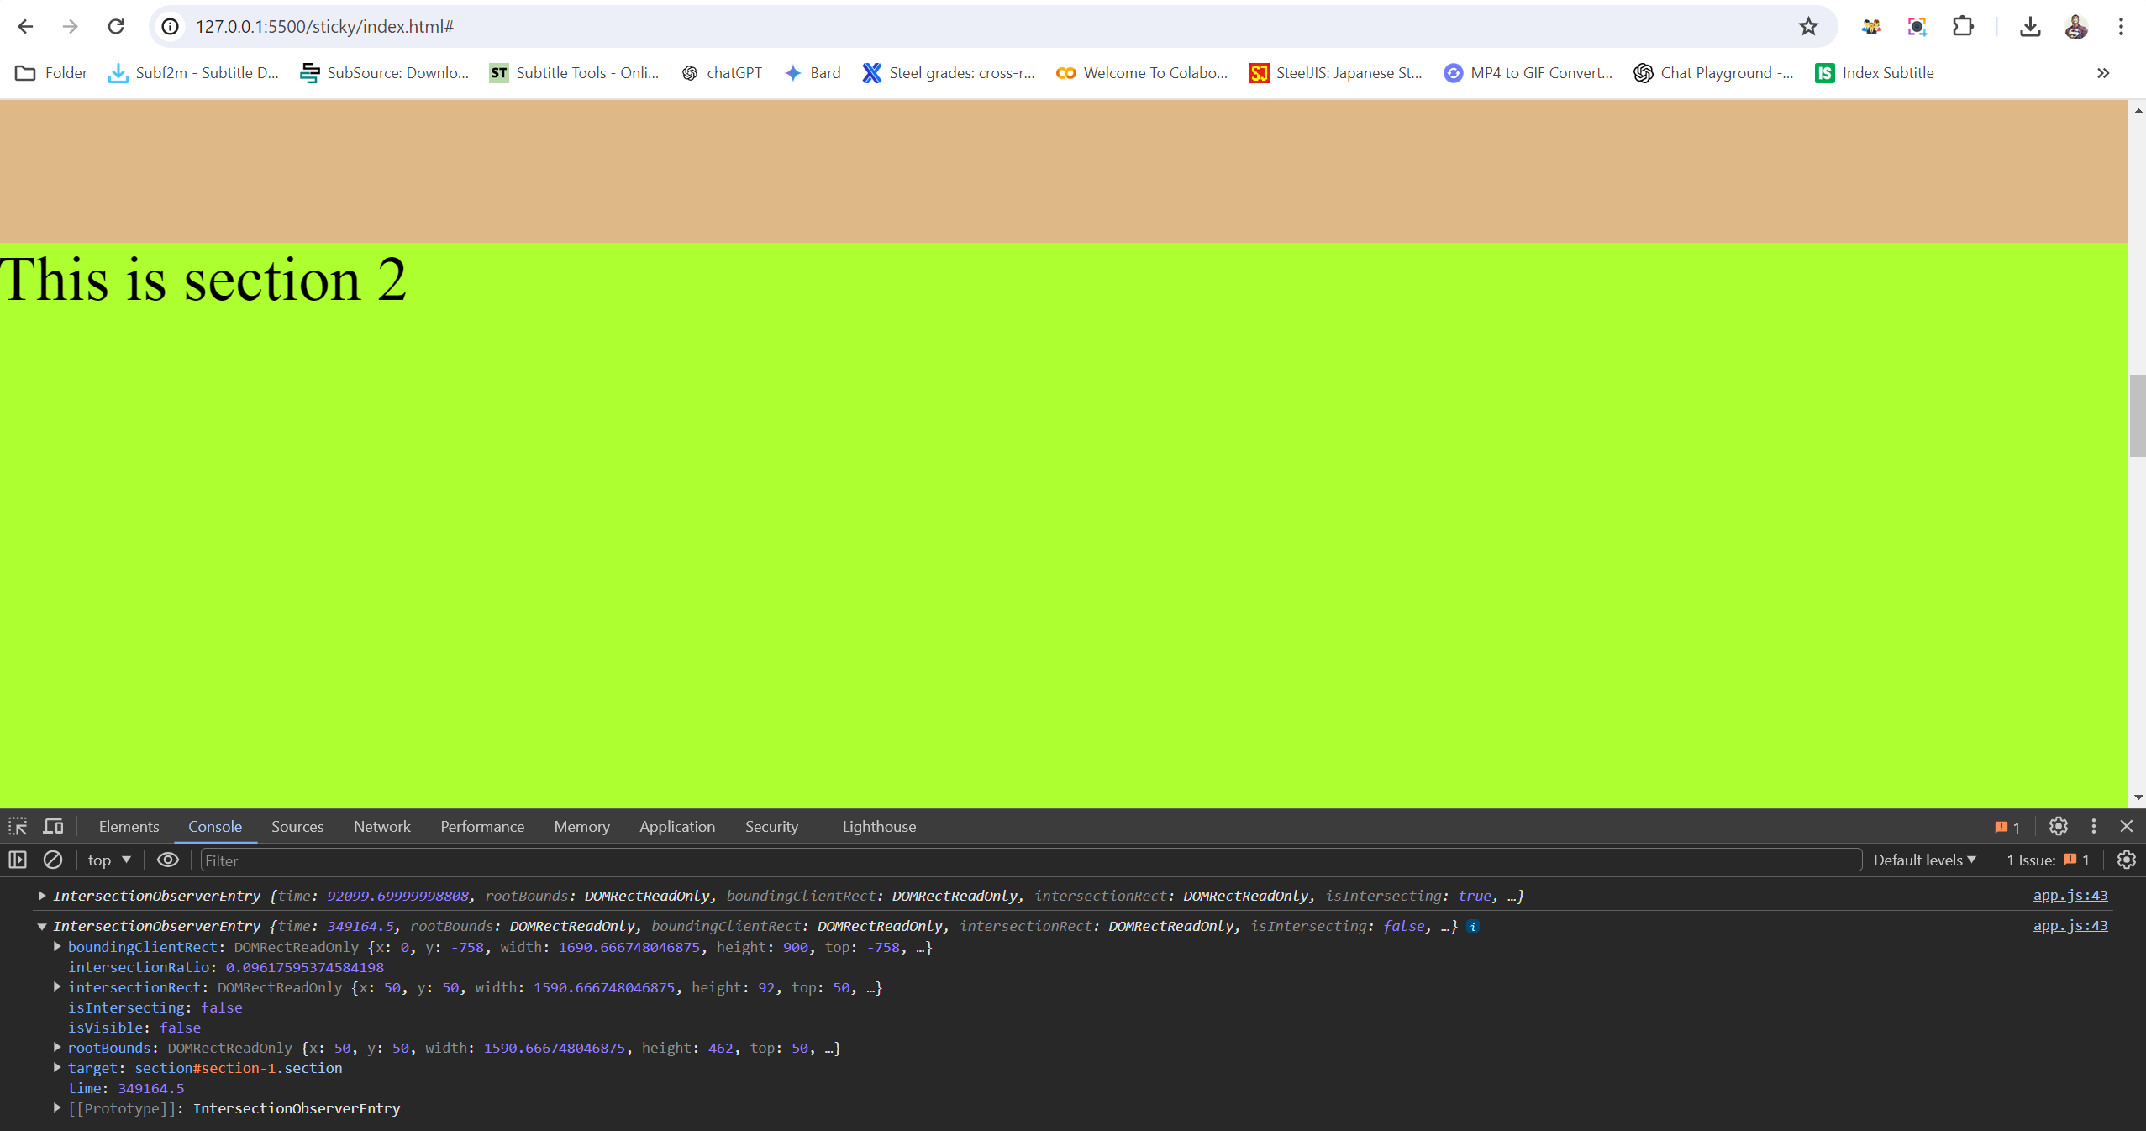Open the DevTools settings gear
Viewport: 2146px width, 1131px height.
(x=2058, y=827)
